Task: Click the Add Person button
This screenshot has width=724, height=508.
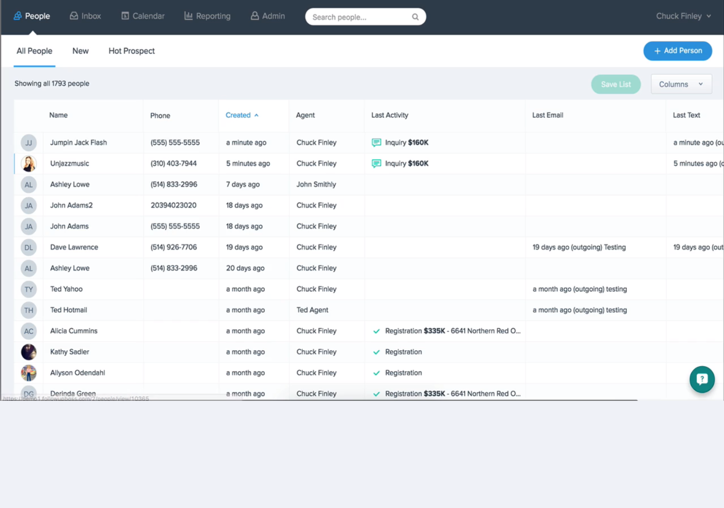Action: tap(677, 51)
